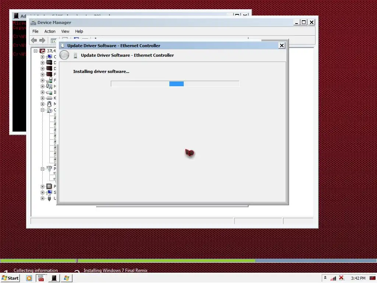Close the Update Driver Software dialog
The width and height of the screenshot is (377, 283).
click(282, 45)
